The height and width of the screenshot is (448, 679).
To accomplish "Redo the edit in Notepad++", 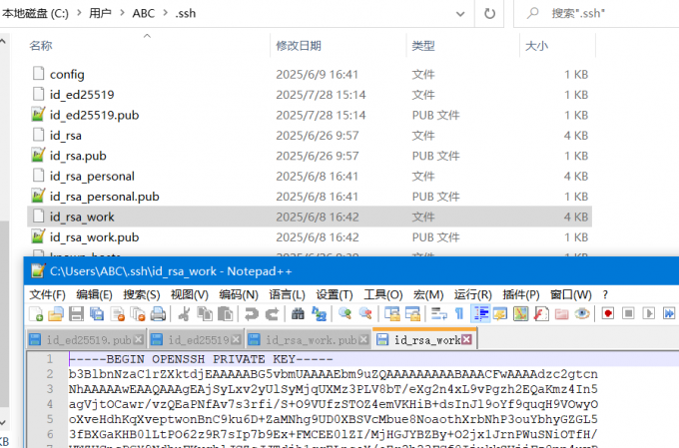I will coord(272,314).
